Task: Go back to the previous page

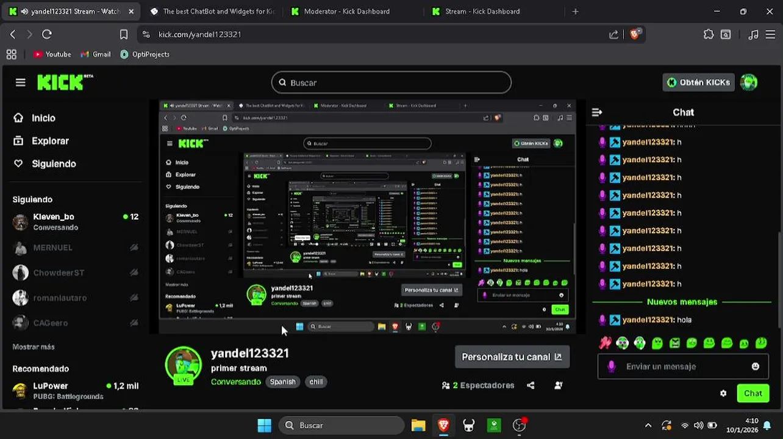Action: coord(13,34)
